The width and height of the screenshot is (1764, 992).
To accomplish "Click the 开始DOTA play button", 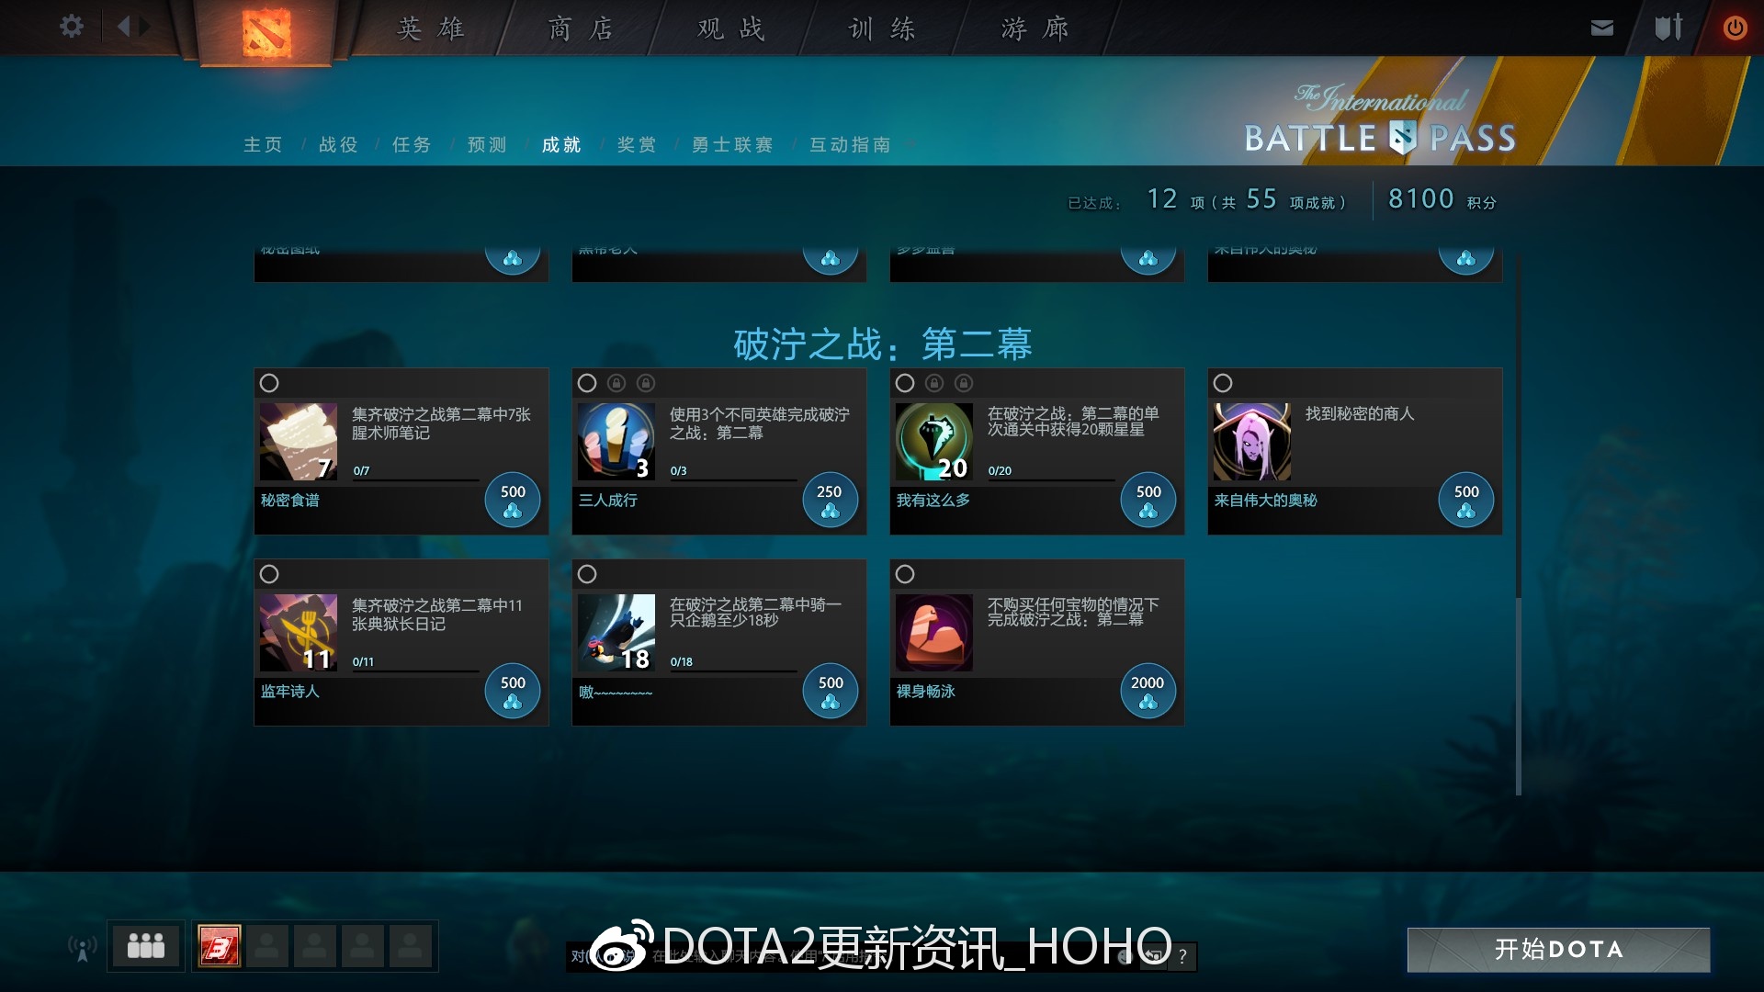I will coord(1558,949).
